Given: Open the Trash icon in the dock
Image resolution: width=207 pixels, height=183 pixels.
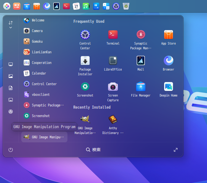Looking at the screenshot, I should 126,6.
